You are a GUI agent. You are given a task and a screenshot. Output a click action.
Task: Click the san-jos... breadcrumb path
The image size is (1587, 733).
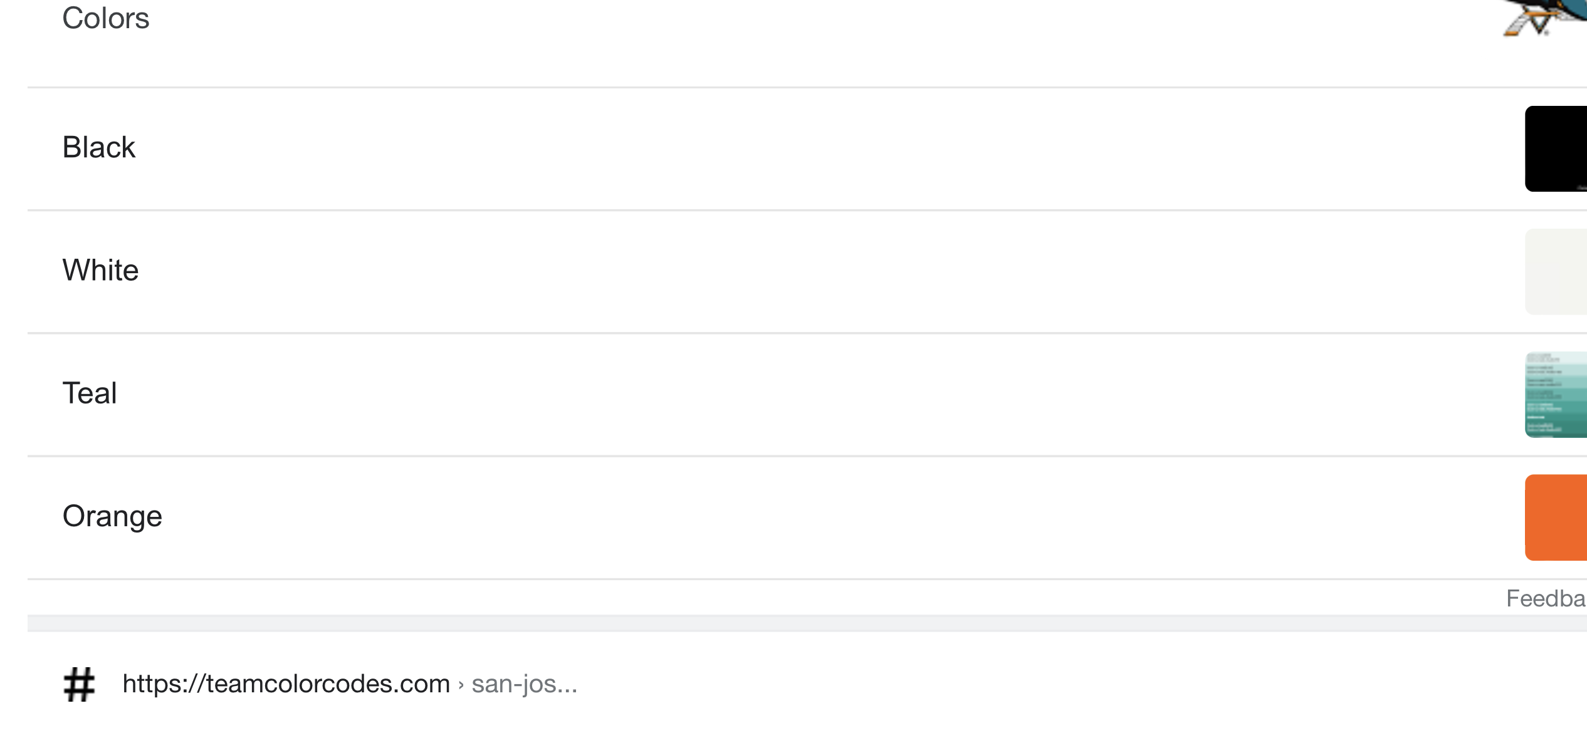pyautogui.click(x=524, y=684)
